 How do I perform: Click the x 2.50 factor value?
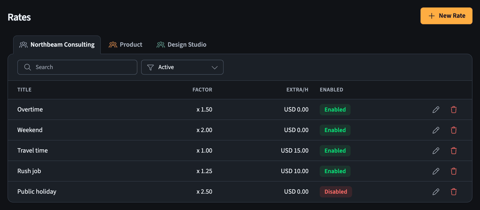pos(204,192)
